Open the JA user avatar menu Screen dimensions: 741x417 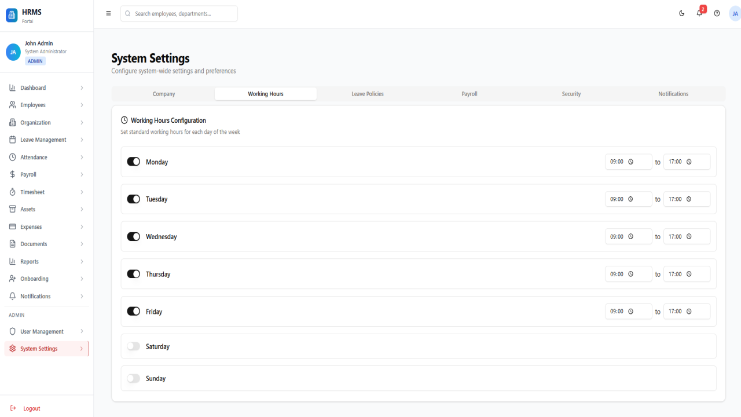click(735, 13)
